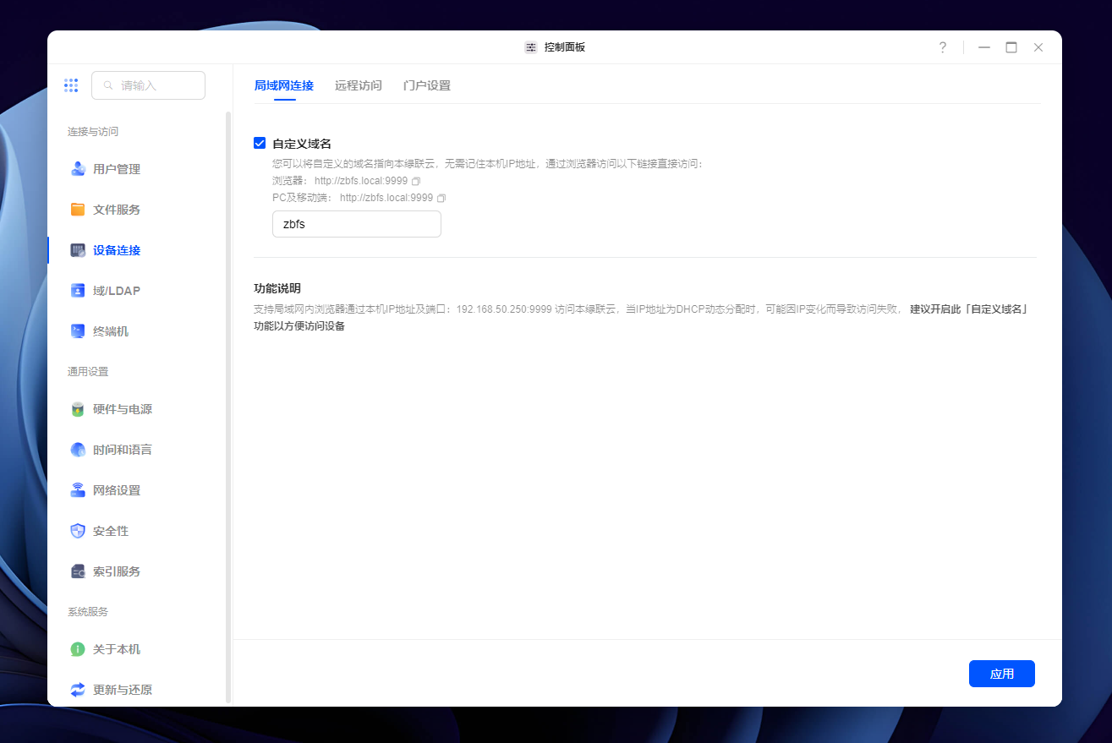Copy the browser access link zbfs.local:9999
The image size is (1112, 743).
(415, 180)
